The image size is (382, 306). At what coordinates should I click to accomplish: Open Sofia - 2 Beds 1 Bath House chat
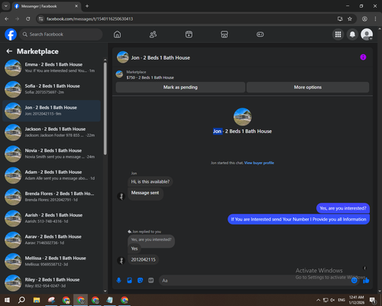tap(51, 90)
